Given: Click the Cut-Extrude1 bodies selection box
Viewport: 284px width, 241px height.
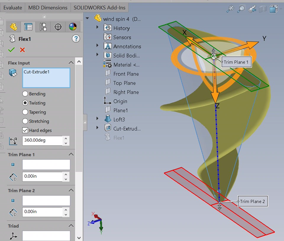Looking at the screenshot, I should point(46,78).
